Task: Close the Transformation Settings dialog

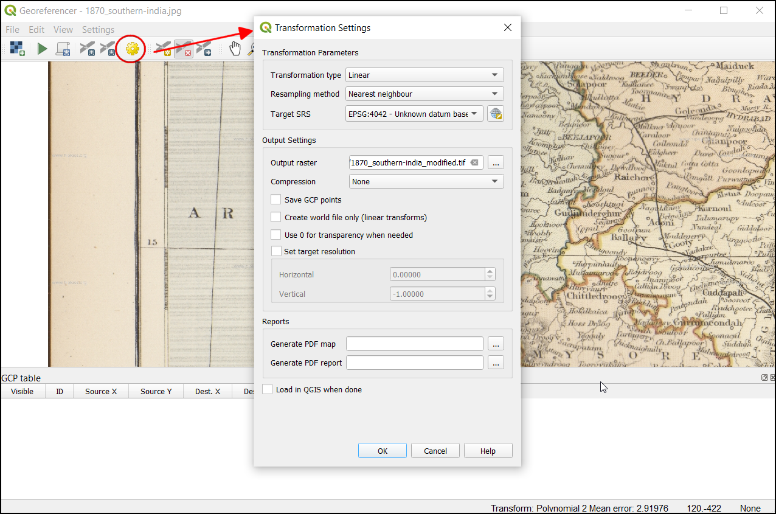Action: pyautogui.click(x=508, y=28)
